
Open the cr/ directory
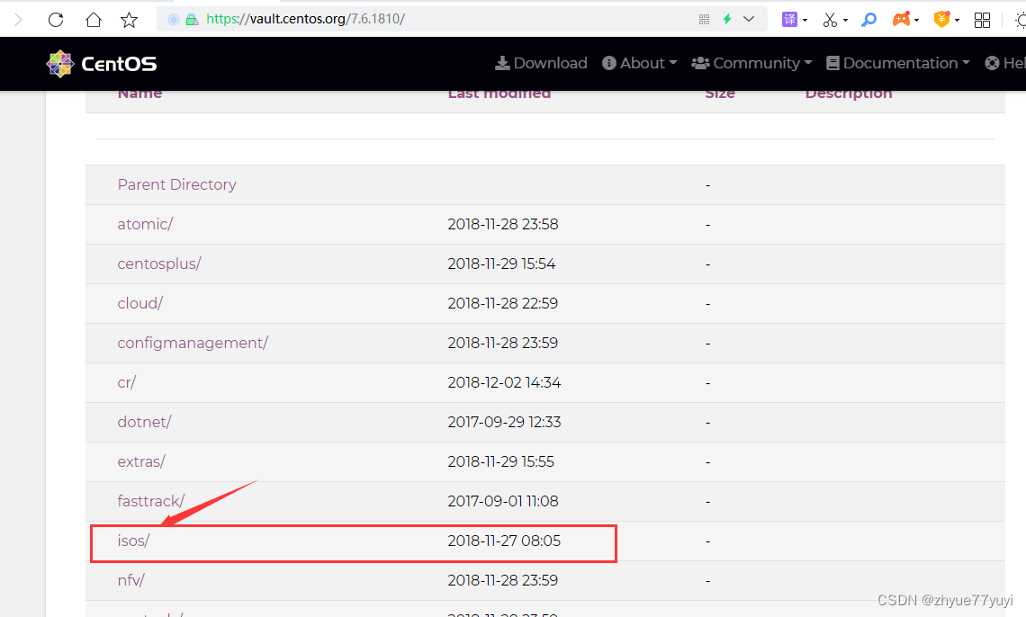pos(126,382)
